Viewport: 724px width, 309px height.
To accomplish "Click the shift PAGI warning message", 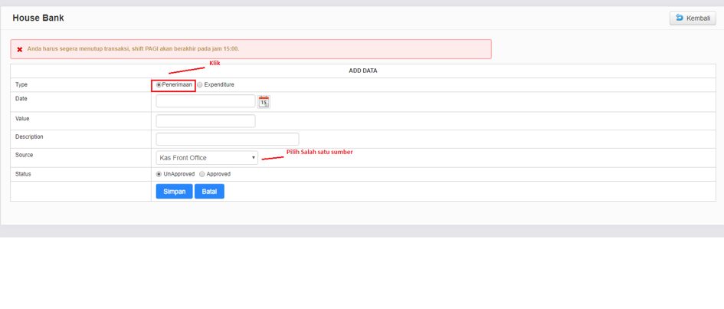I will [133, 49].
